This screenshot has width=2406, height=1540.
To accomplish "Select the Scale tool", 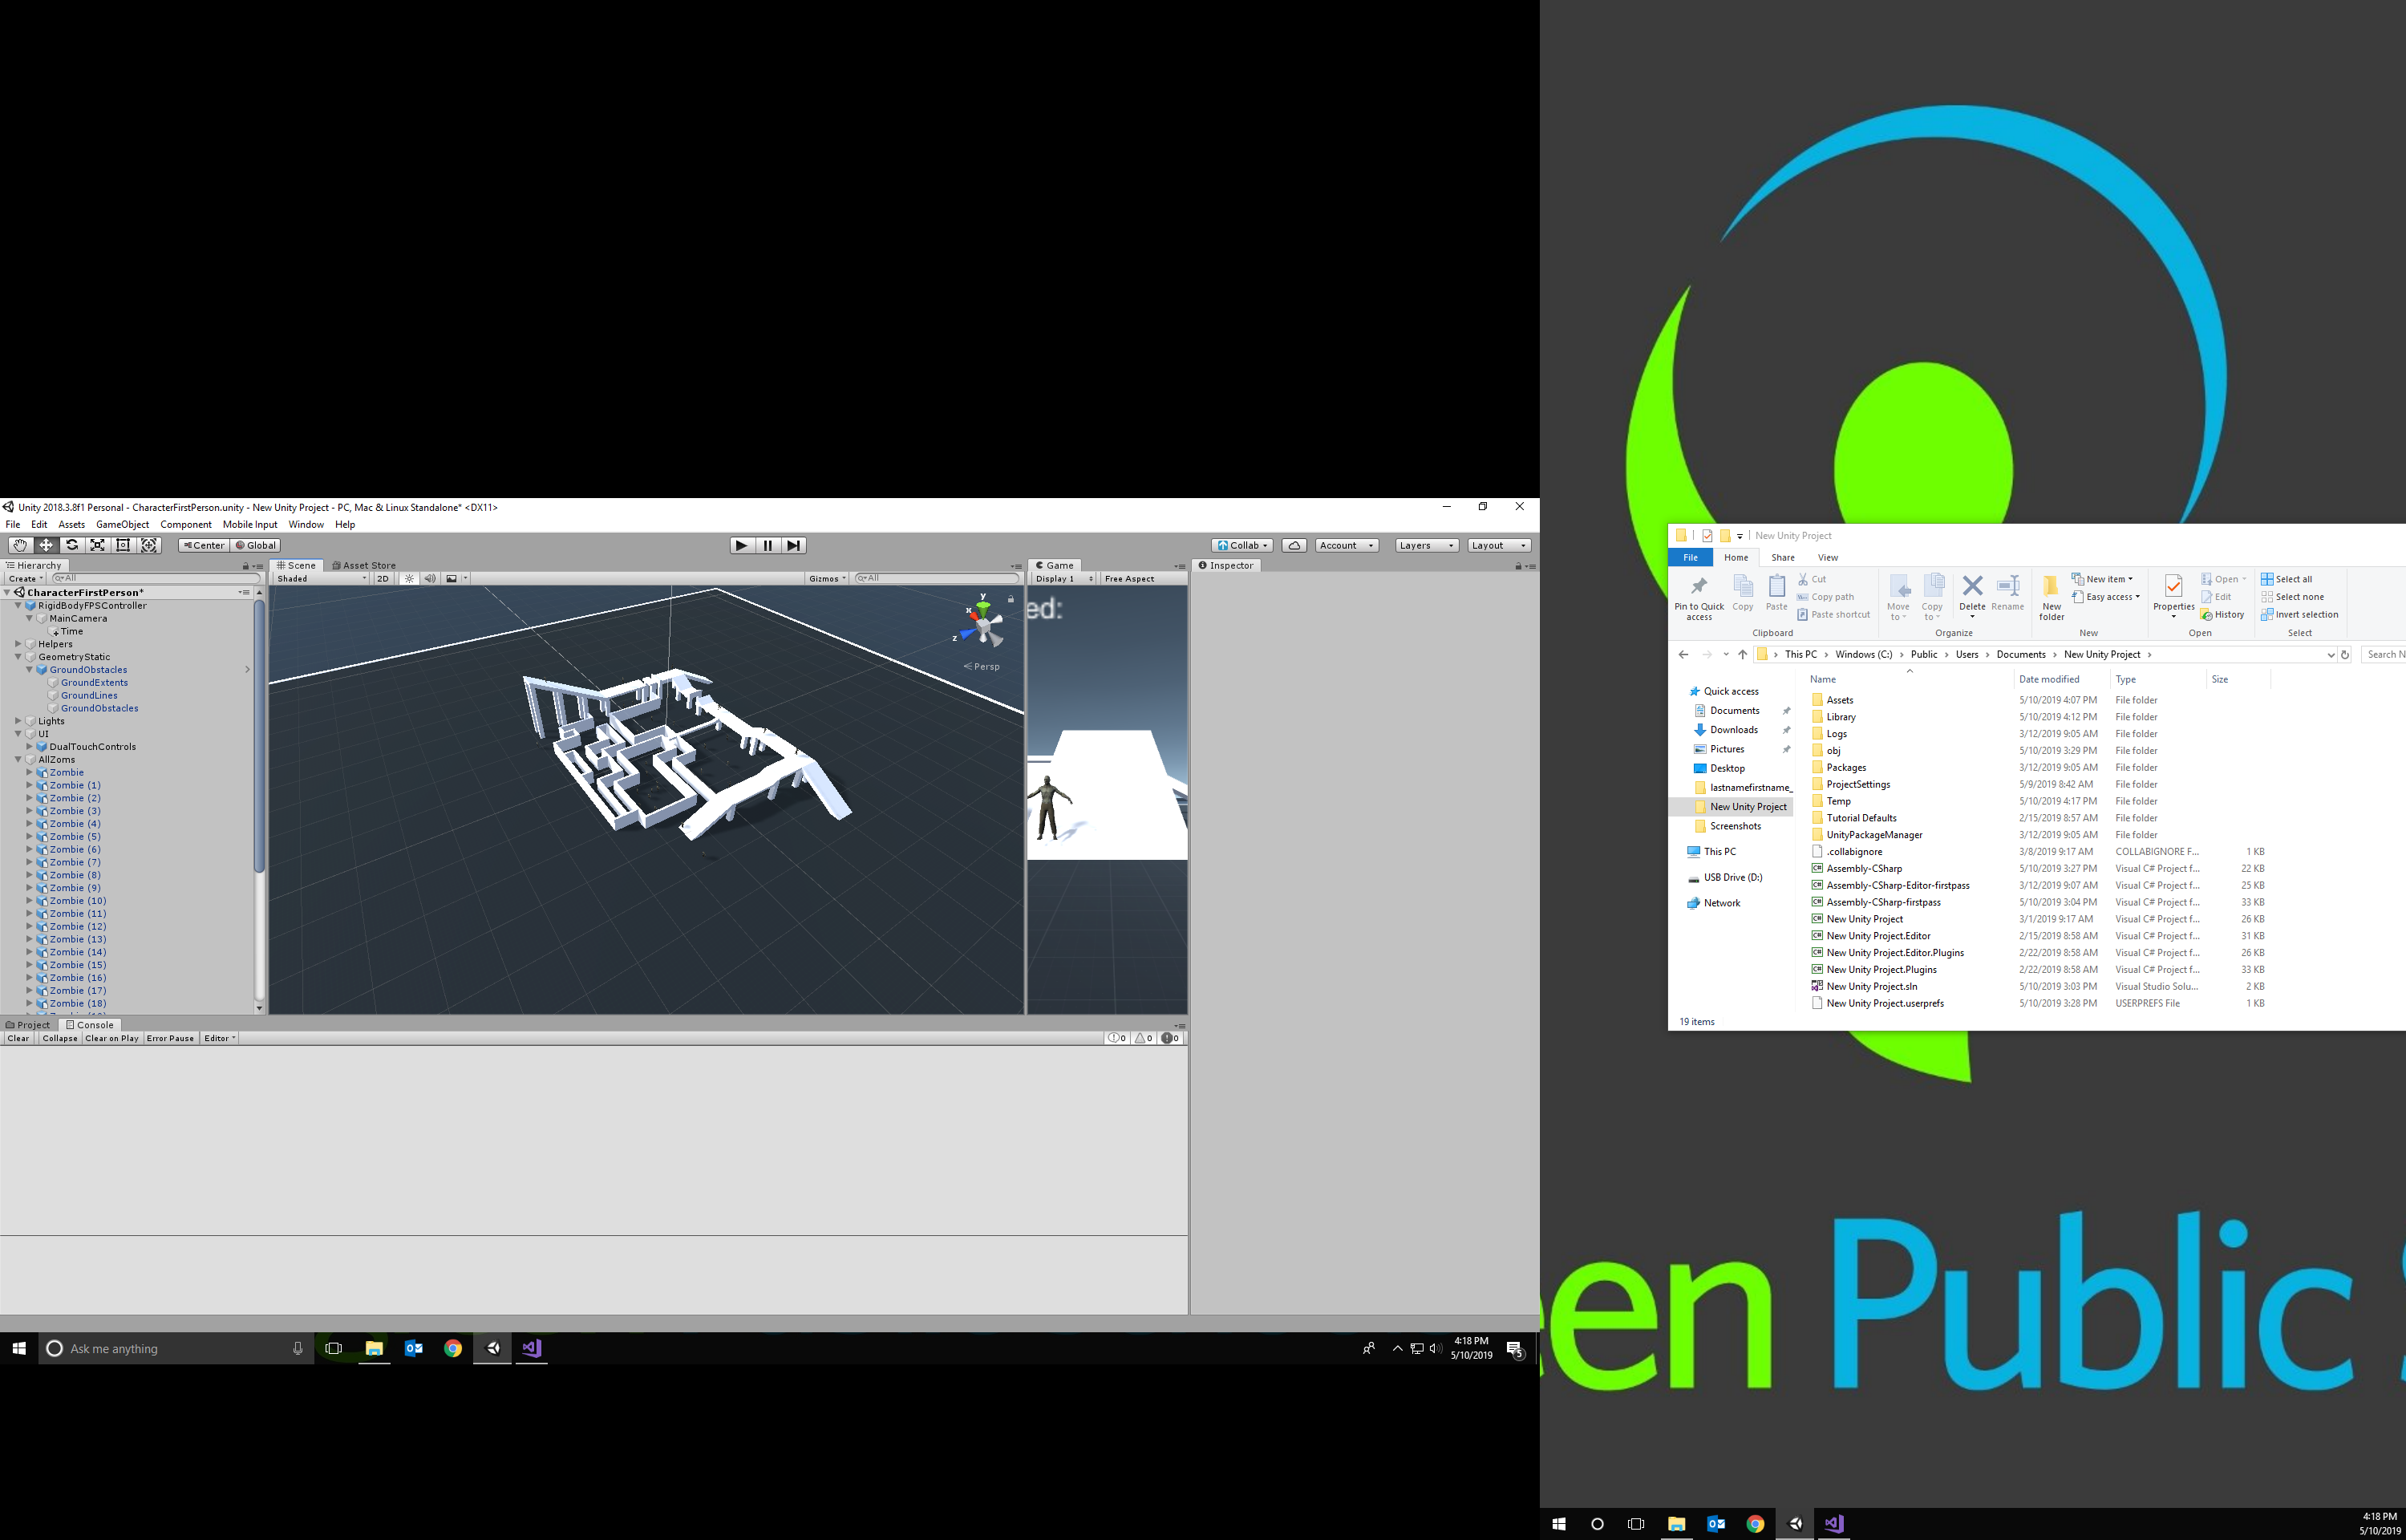I will click(x=97, y=545).
